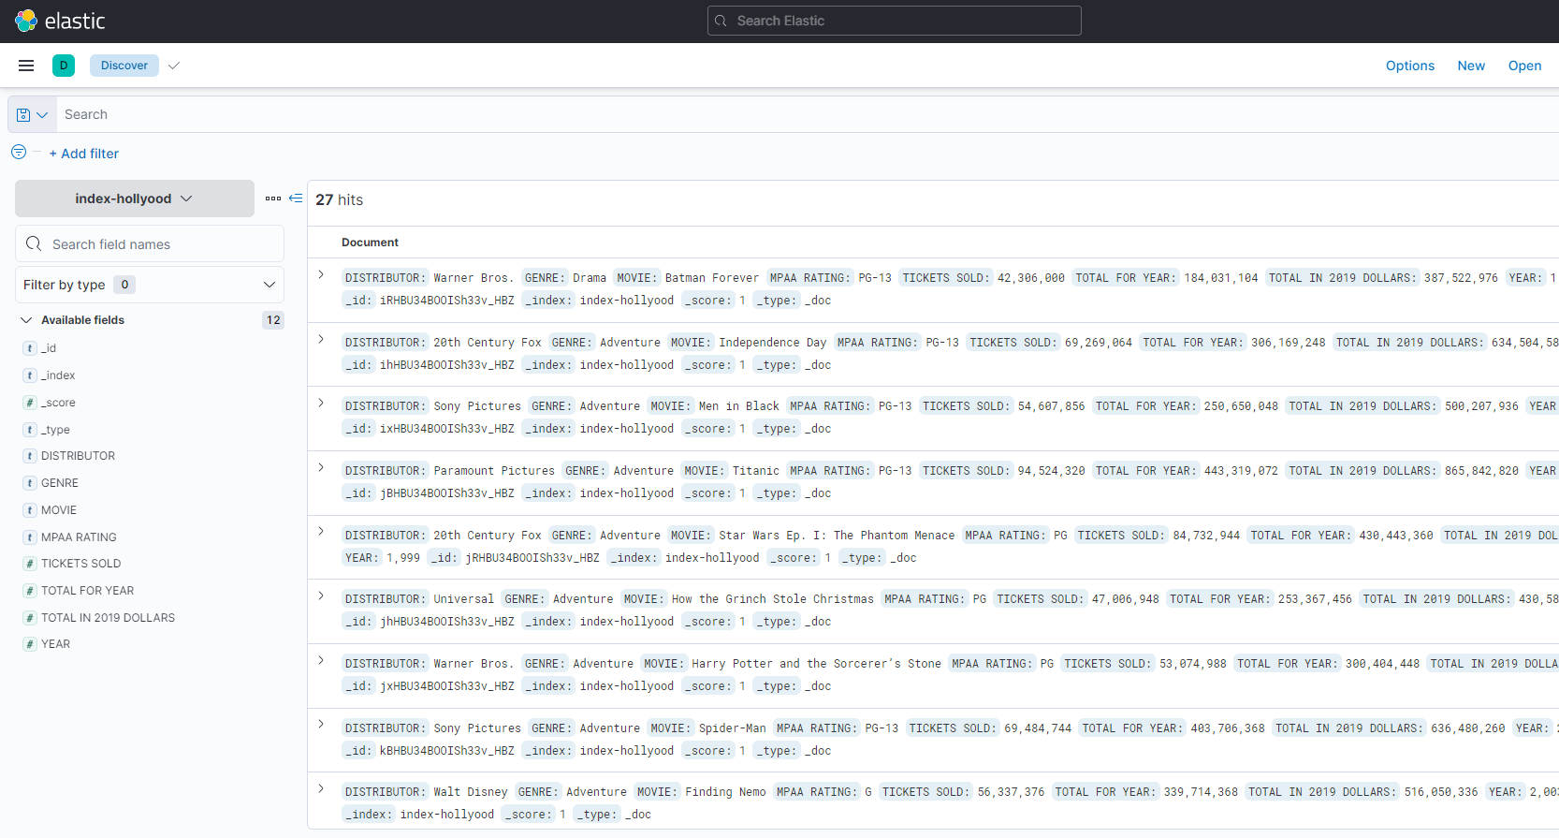Click the TOTAL FOR YEAR number icon
The width and height of the screenshot is (1559, 838).
coord(30,591)
